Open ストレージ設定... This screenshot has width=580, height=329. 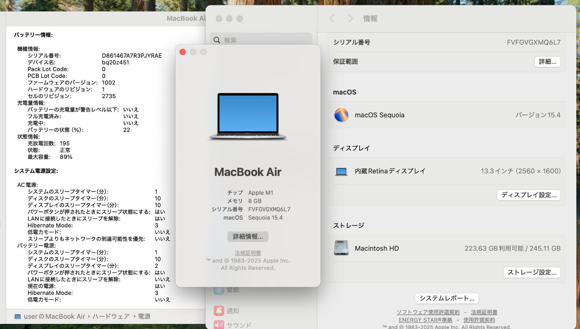(x=532, y=272)
